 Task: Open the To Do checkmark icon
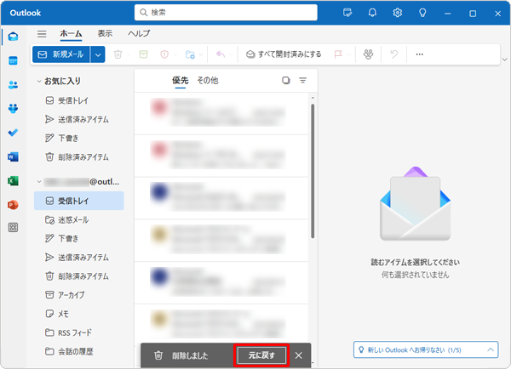point(13,133)
